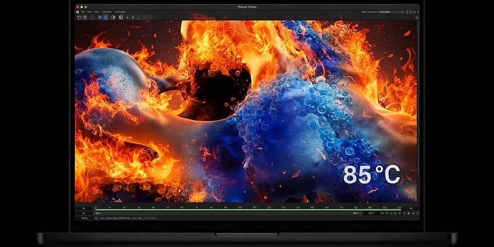Click the split compare view icon
This screenshot has height=247, width=494.
coord(121,17)
